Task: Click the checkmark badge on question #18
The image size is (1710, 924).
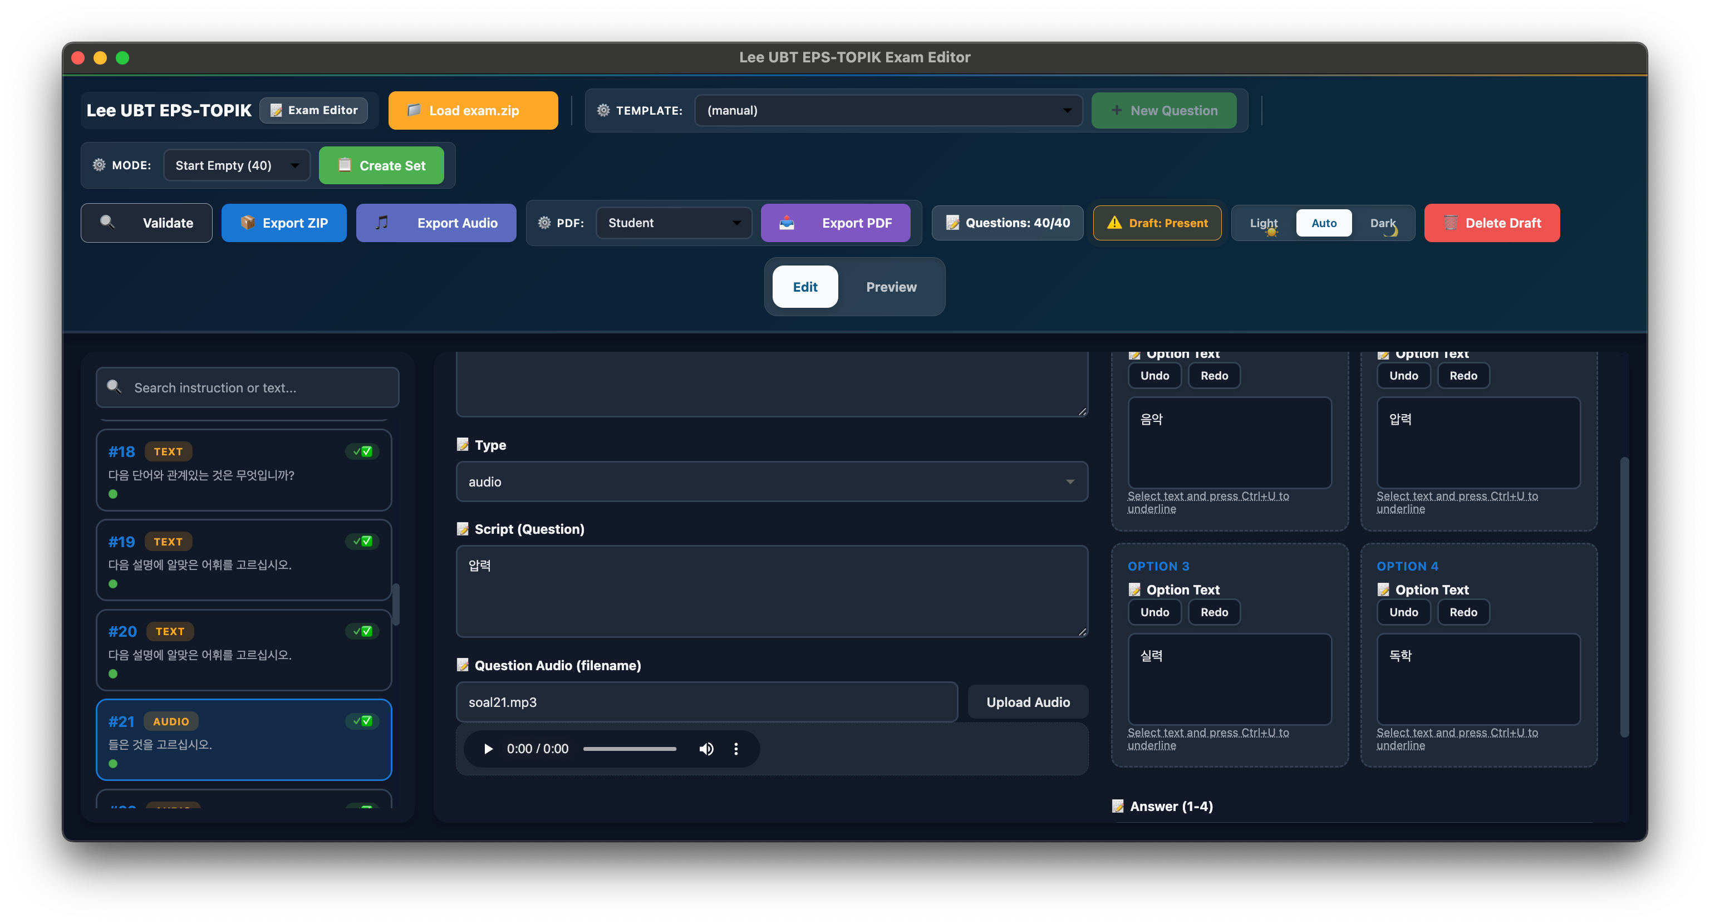Action: pos(362,451)
